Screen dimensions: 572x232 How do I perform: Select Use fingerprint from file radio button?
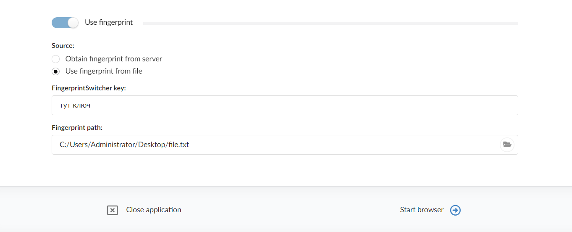pyautogui.click(x=56, y=71)
